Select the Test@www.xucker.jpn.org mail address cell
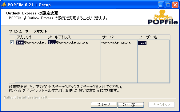The image size is (180, 112). point(68,42)
